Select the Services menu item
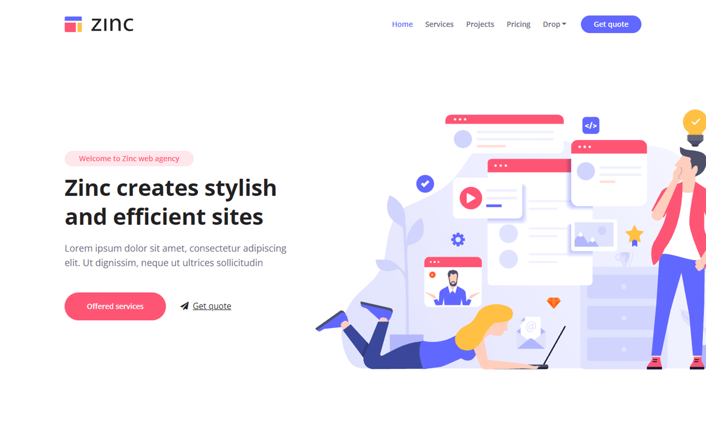Image resolution: width=706 pixels, height=433 pixels. tap(439, 24)
